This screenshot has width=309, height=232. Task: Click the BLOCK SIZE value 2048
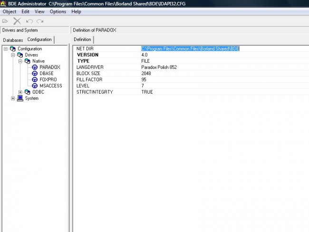[146, 74]
